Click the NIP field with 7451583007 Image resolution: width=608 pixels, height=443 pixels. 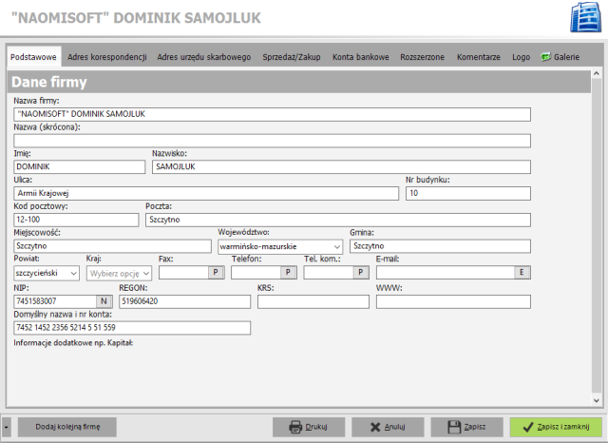55,301
